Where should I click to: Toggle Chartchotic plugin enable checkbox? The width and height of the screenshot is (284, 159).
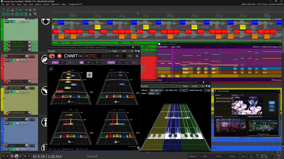click(139, 51)
